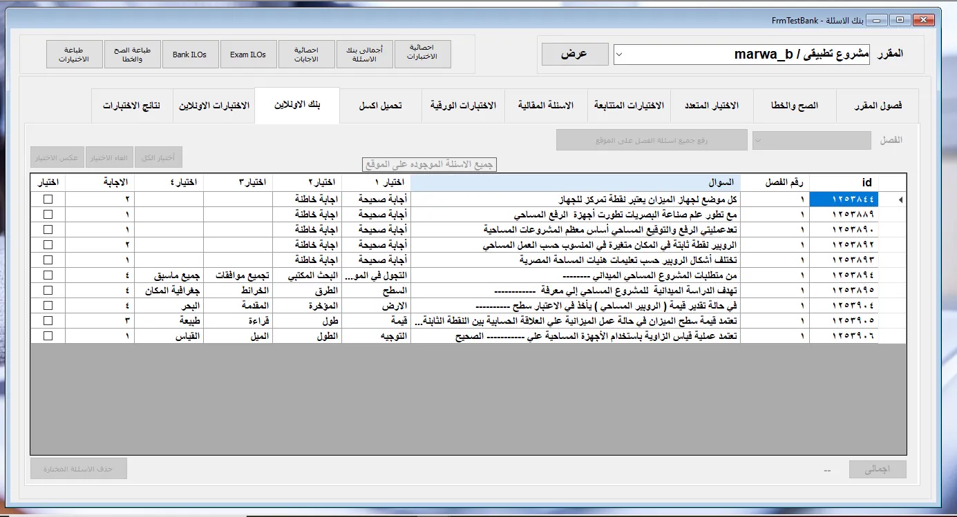Open أجمالى بنك الاسئلة totals

(x=365, y=55)
